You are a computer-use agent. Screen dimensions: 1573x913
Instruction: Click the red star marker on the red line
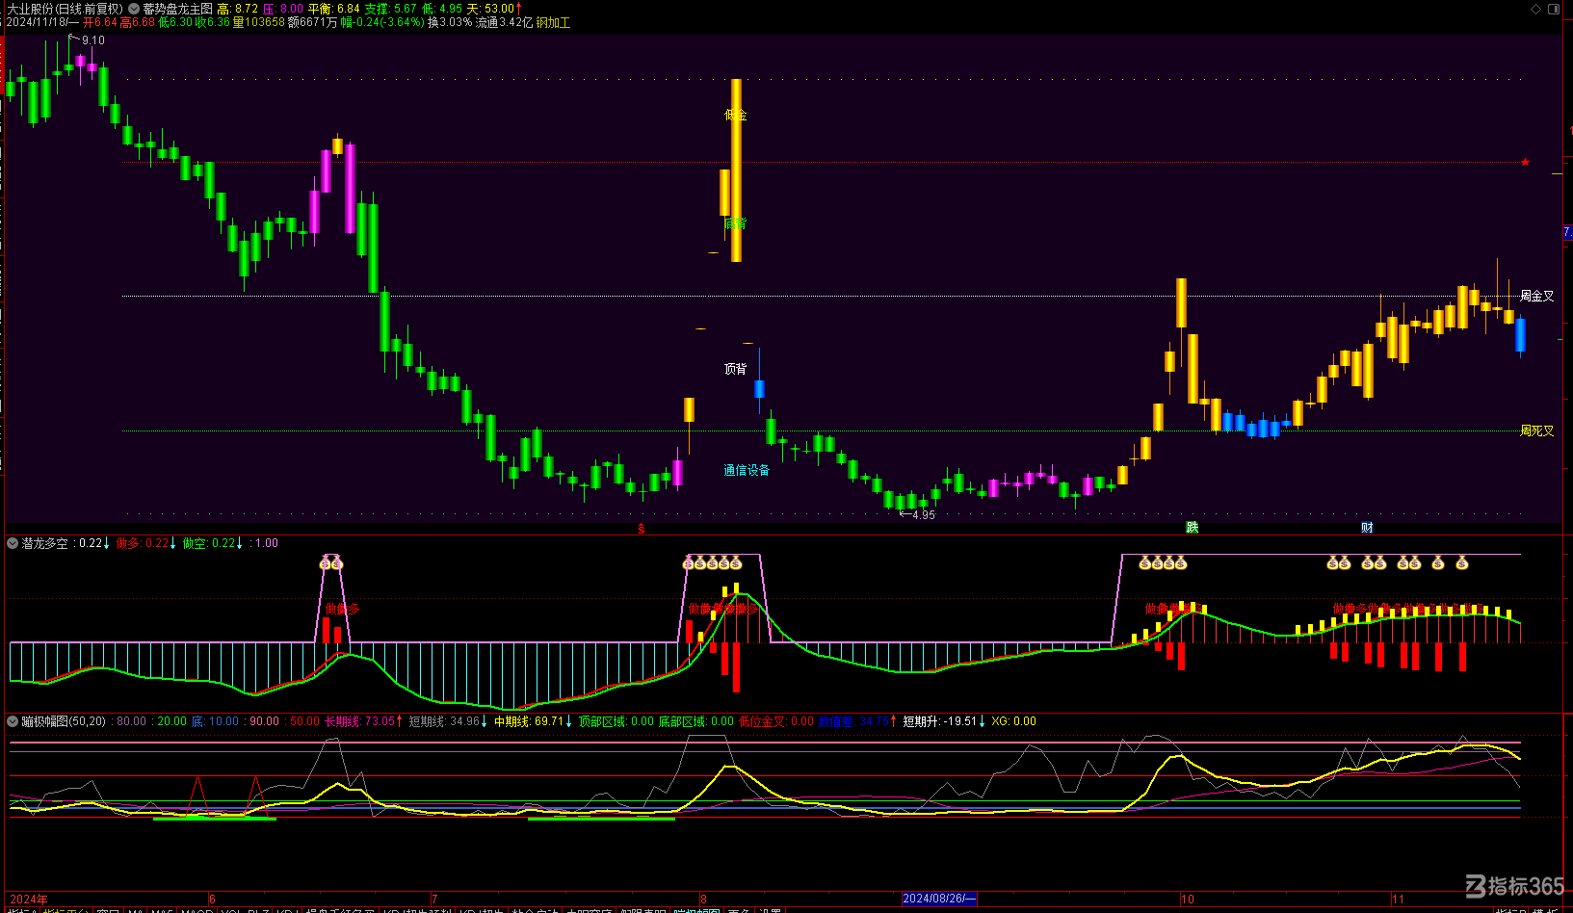[x=1525, y=162]
